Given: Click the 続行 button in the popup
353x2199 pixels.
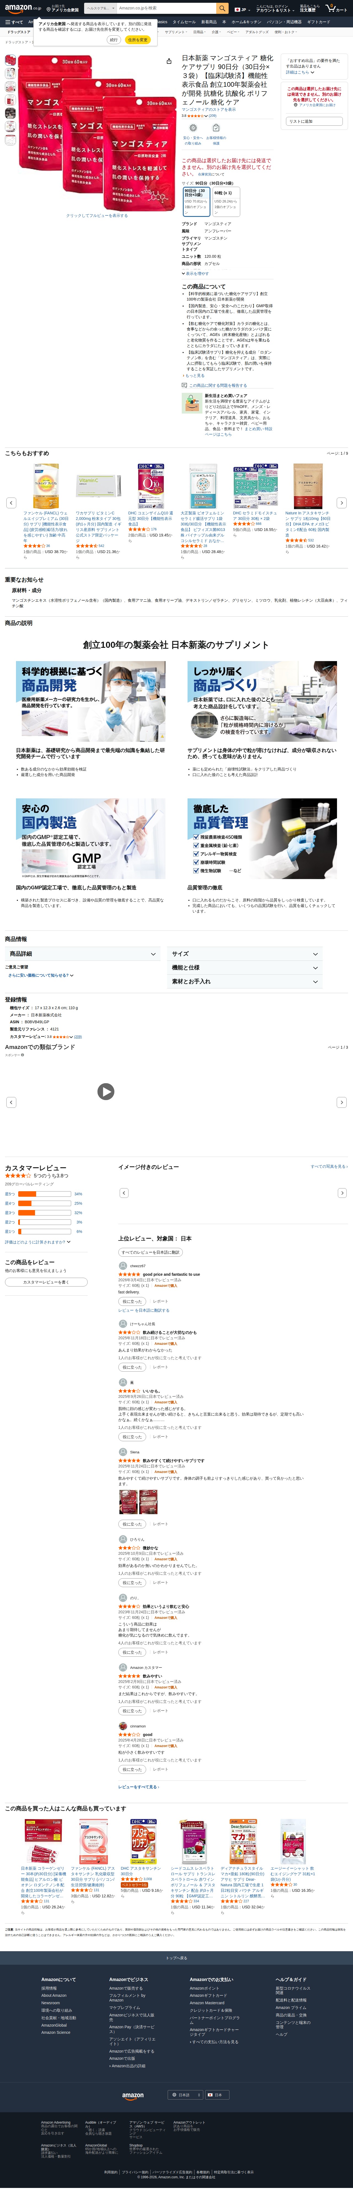Looking at the screenshot, I should (x=113, y=40).
